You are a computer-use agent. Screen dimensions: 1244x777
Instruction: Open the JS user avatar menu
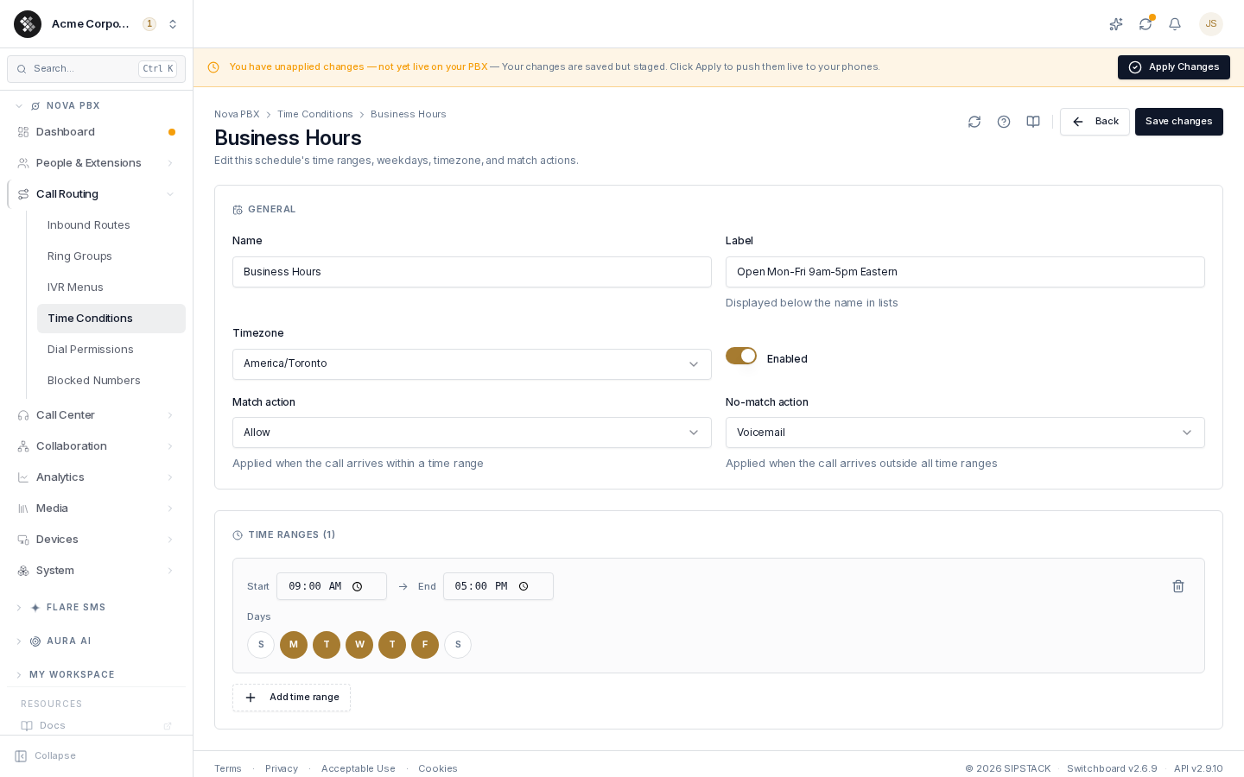pyautogui.click(x=1211, y=24)
